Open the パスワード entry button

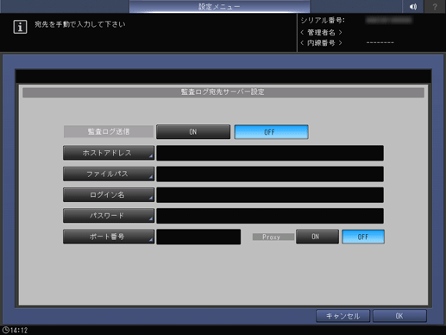pyautogui.click(x=109, y=216)
